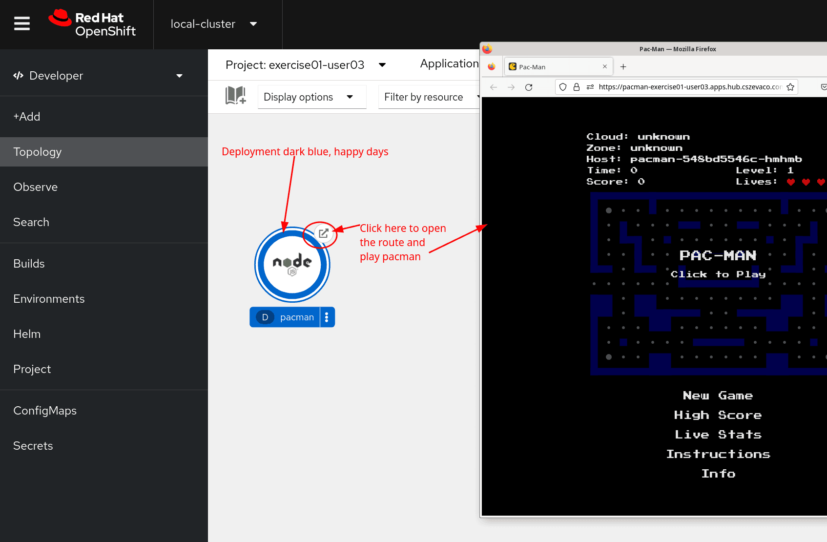Click the site security padlock icon
Image resolution: width=827 pixels, height=542 pixels.
tap(577, 87)
